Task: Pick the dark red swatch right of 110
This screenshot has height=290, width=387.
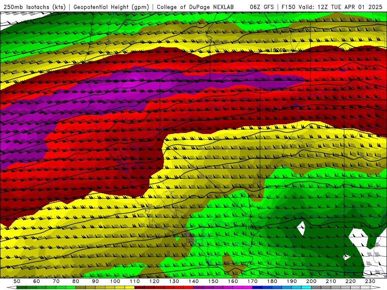Action: 139,288
